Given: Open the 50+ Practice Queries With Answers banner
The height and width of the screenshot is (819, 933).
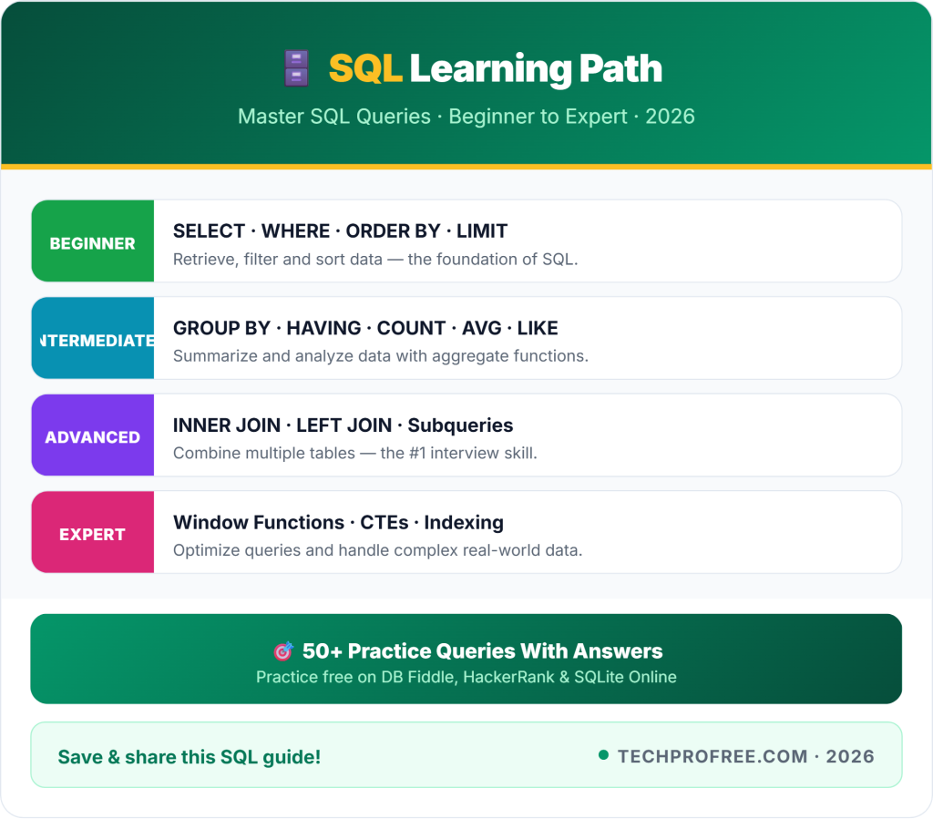Looking at the screenshot, I should click(466, 659).
